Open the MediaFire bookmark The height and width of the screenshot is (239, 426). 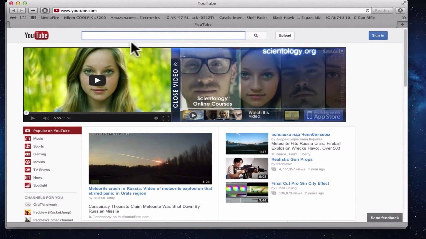pos(49,18)
